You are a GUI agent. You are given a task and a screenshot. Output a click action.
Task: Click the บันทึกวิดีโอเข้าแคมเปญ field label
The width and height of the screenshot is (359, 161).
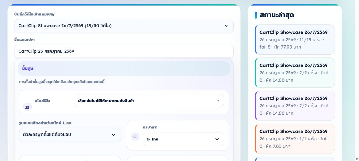click(34, 14)
